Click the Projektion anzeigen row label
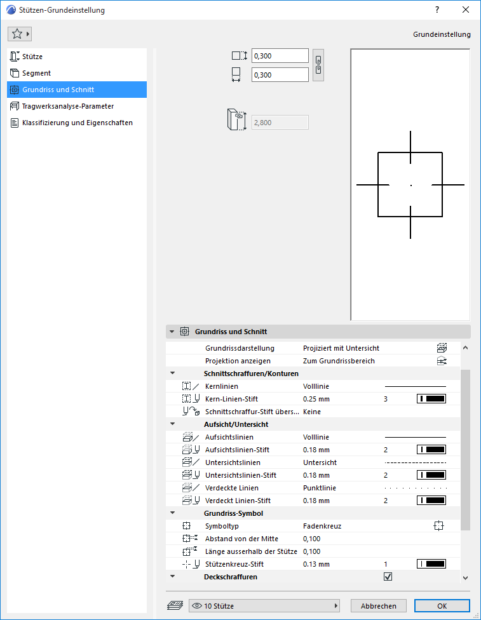 pos(238,361)
